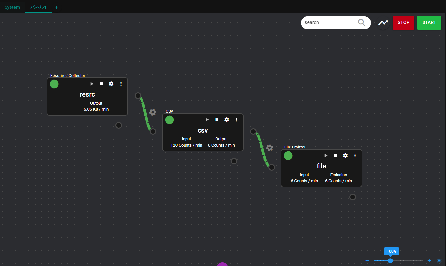Toggle the green status indicator on csv

pos(170,120)
